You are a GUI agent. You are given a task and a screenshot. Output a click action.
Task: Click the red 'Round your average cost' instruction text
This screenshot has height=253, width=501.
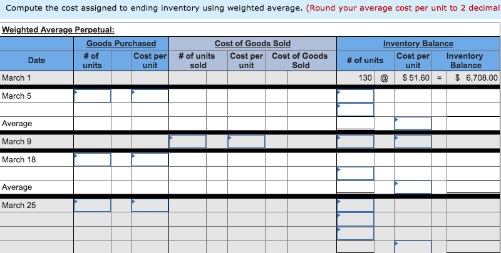coord(403,8)
